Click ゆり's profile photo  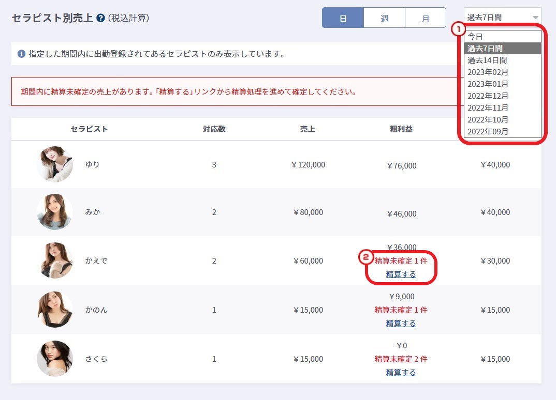[x=55, y=164]
